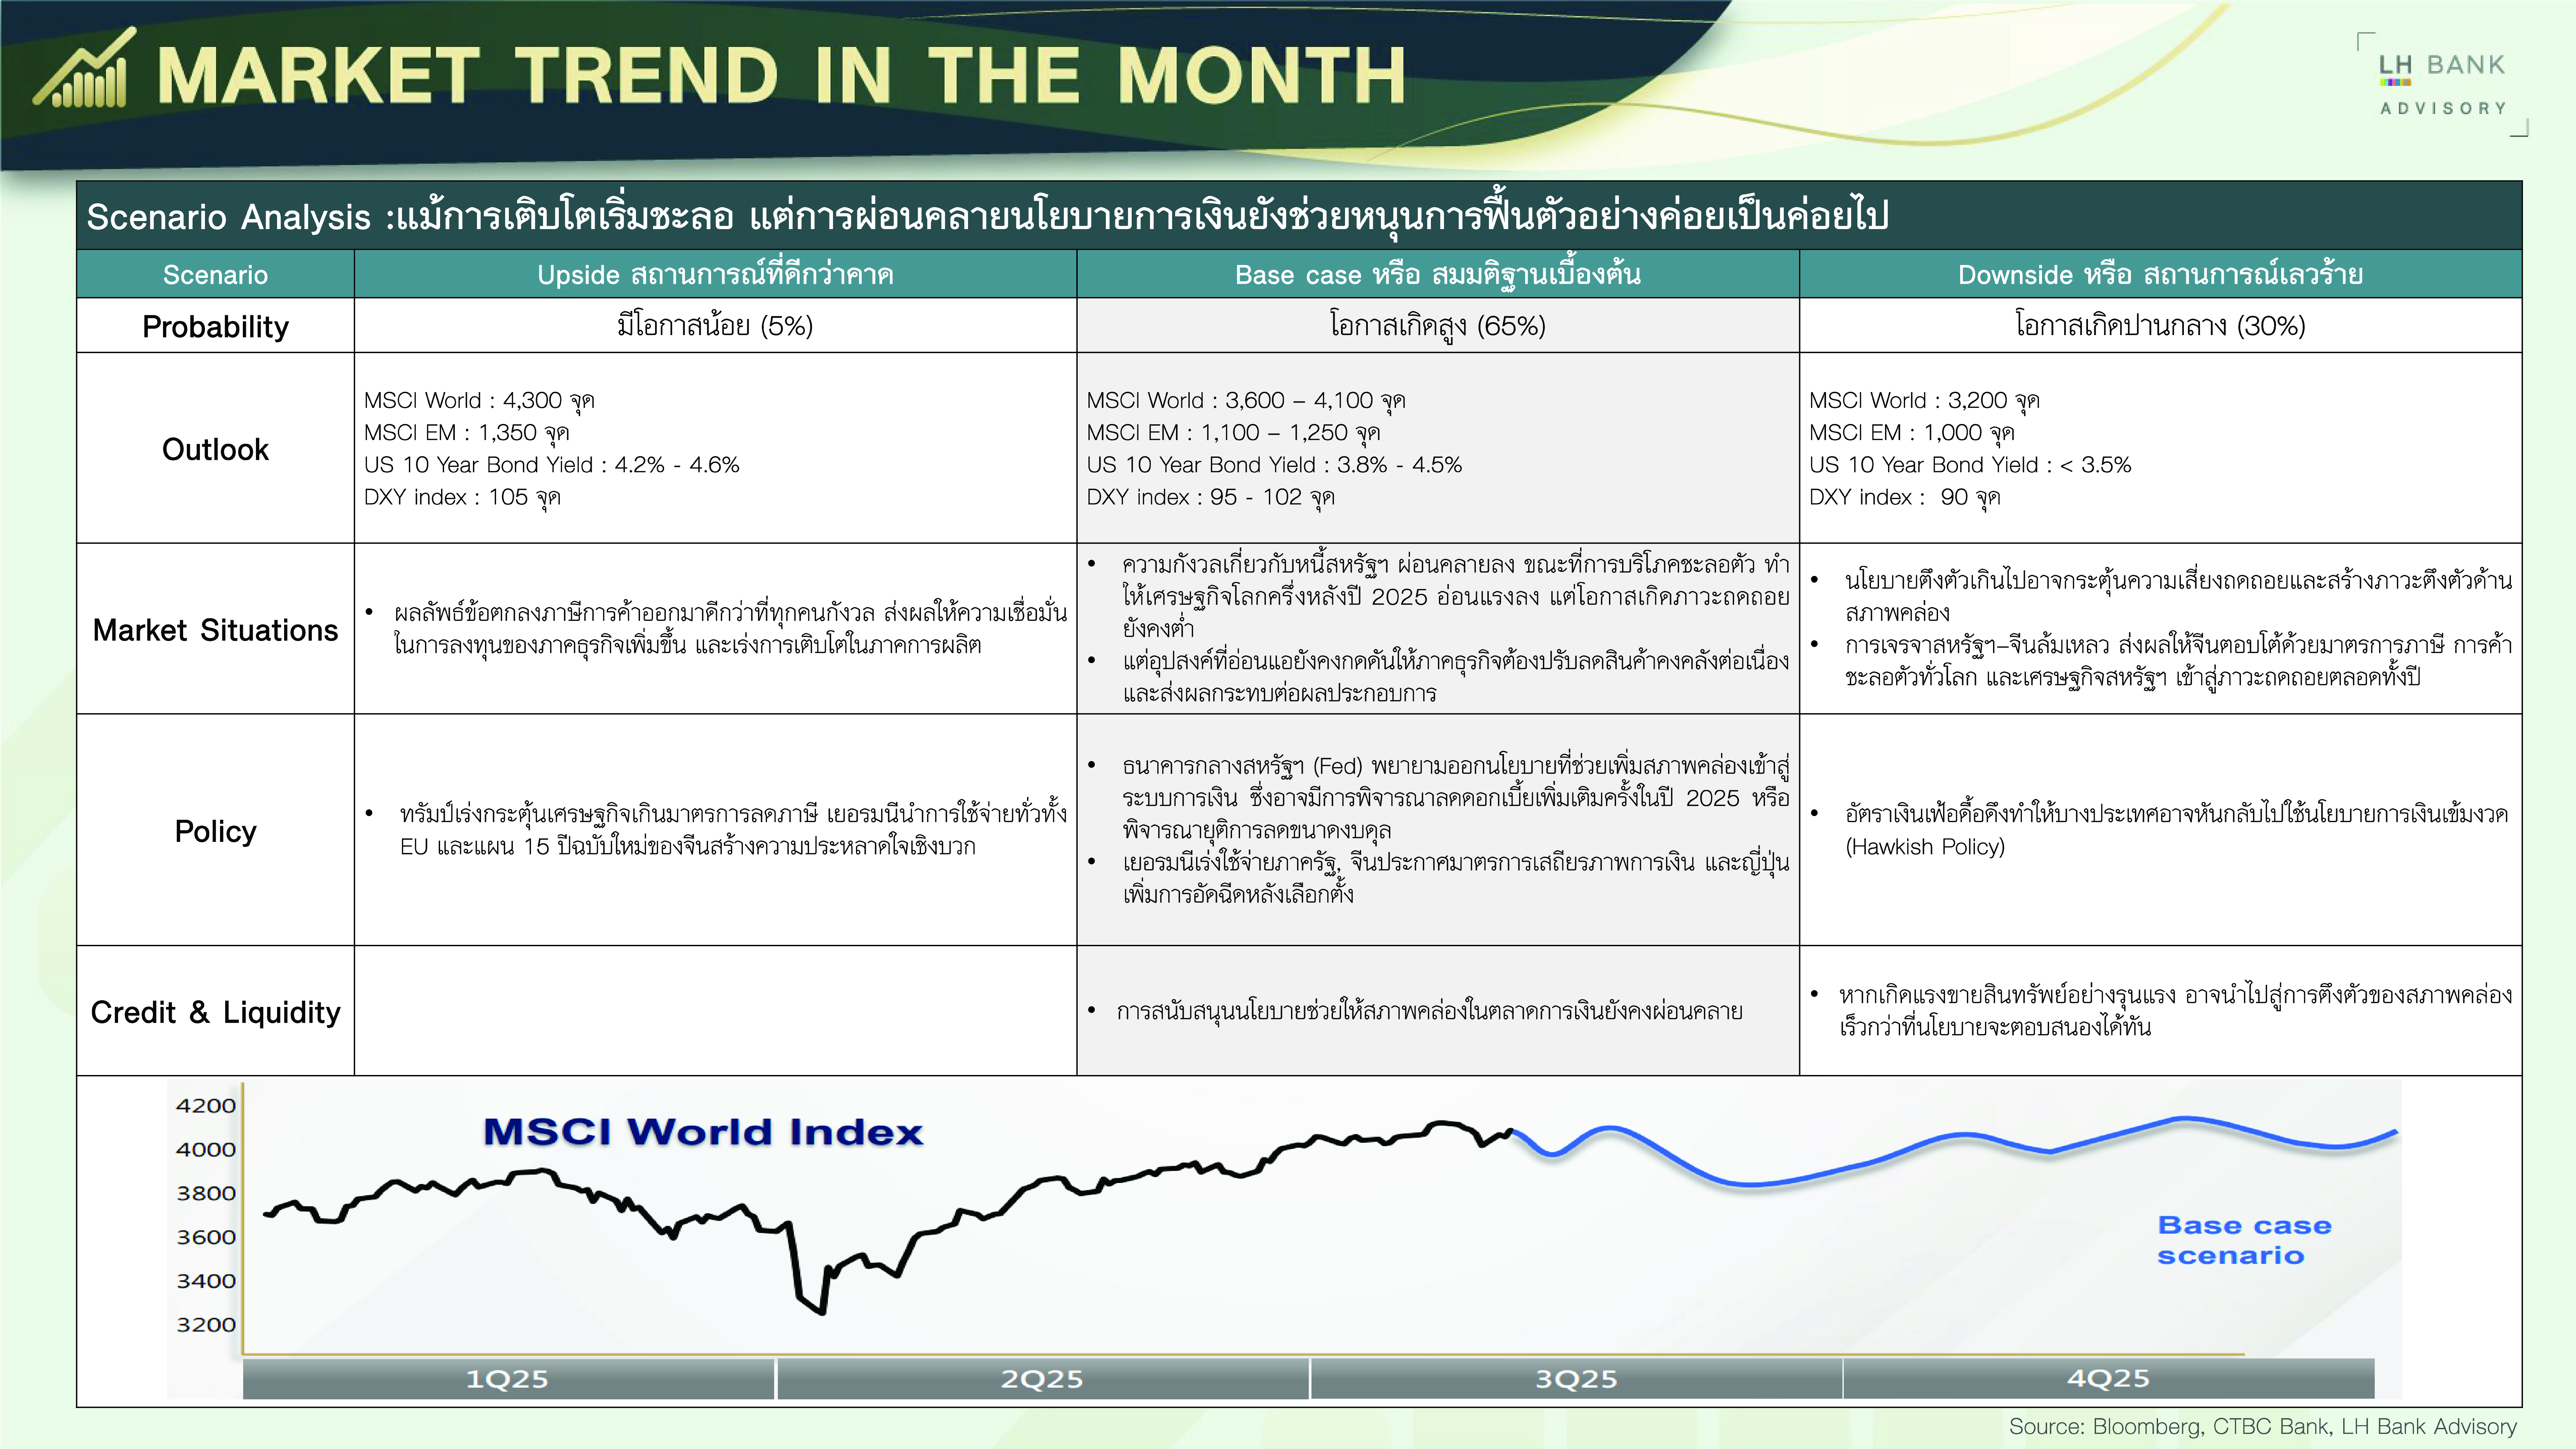The image size is (2576, 1449).
Task: Click the Fed policy bullet in Base case
Action: click(1439, 798)
